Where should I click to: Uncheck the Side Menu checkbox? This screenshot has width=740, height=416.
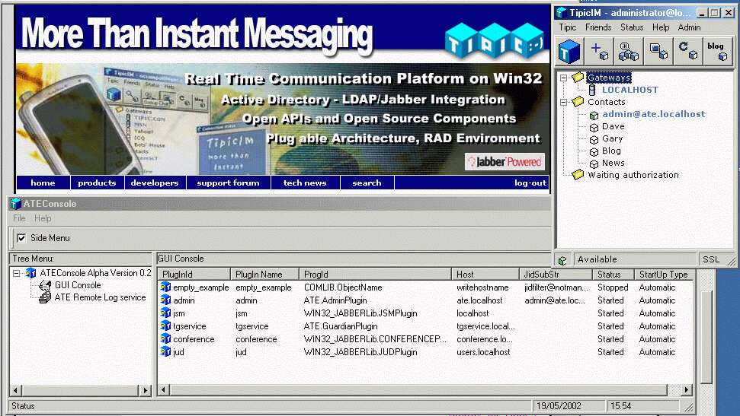click(21, 238)
